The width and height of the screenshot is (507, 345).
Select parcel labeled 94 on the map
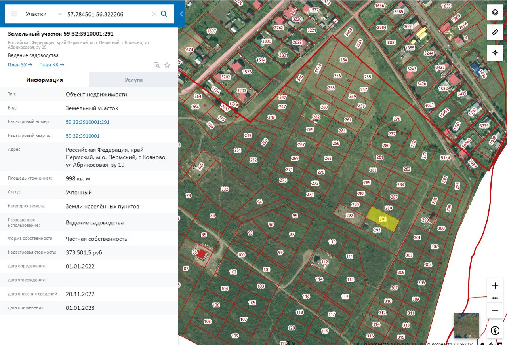tap(259, 202)
